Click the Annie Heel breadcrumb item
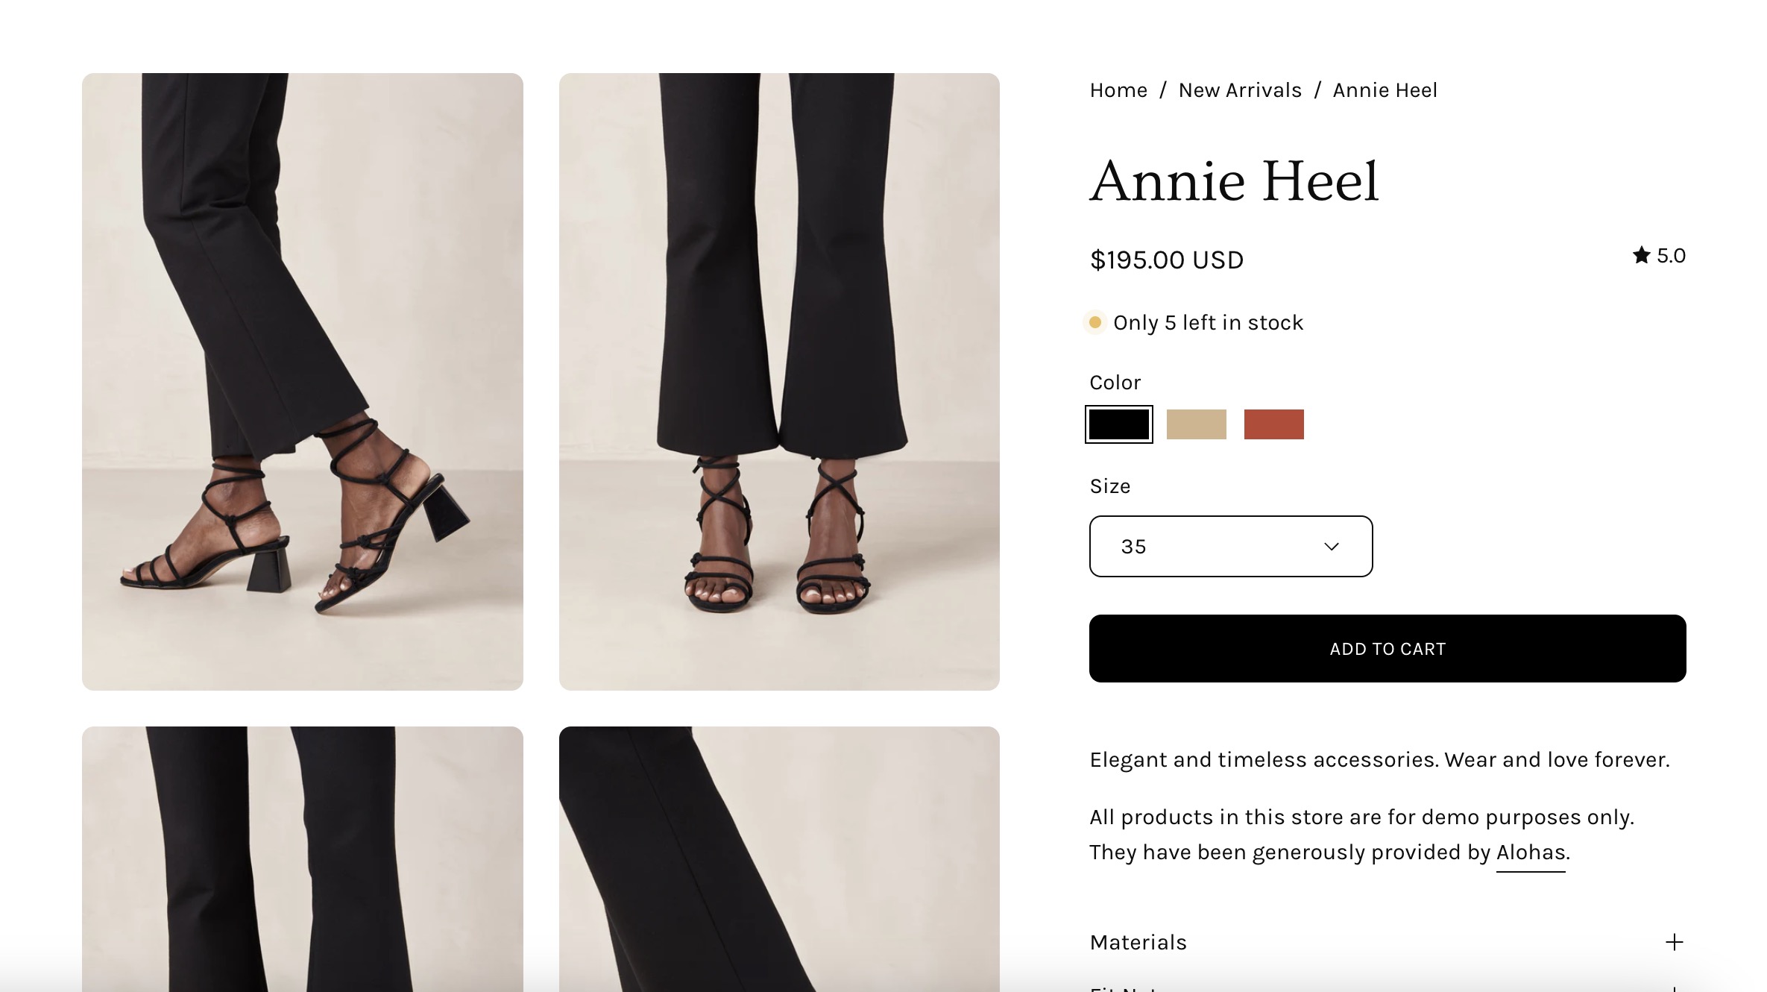The width and height of the screenshot is (1767, 992). click(x=1385, y=90)
